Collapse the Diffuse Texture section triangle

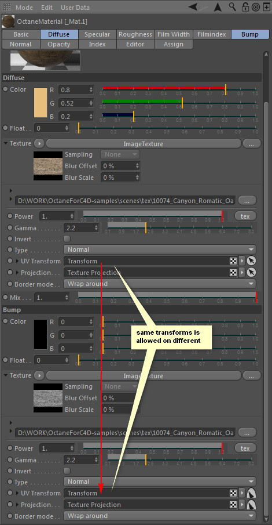click(5, 143)
